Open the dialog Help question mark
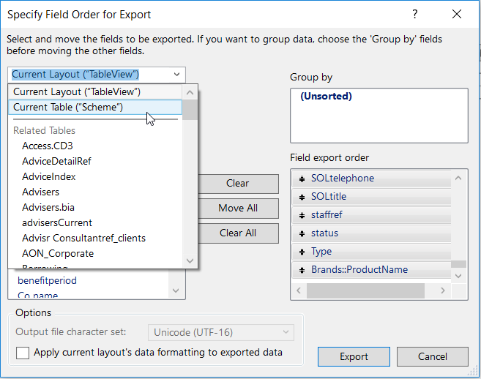The width and height of the screenshot is (481, 379). click(415, 14)
